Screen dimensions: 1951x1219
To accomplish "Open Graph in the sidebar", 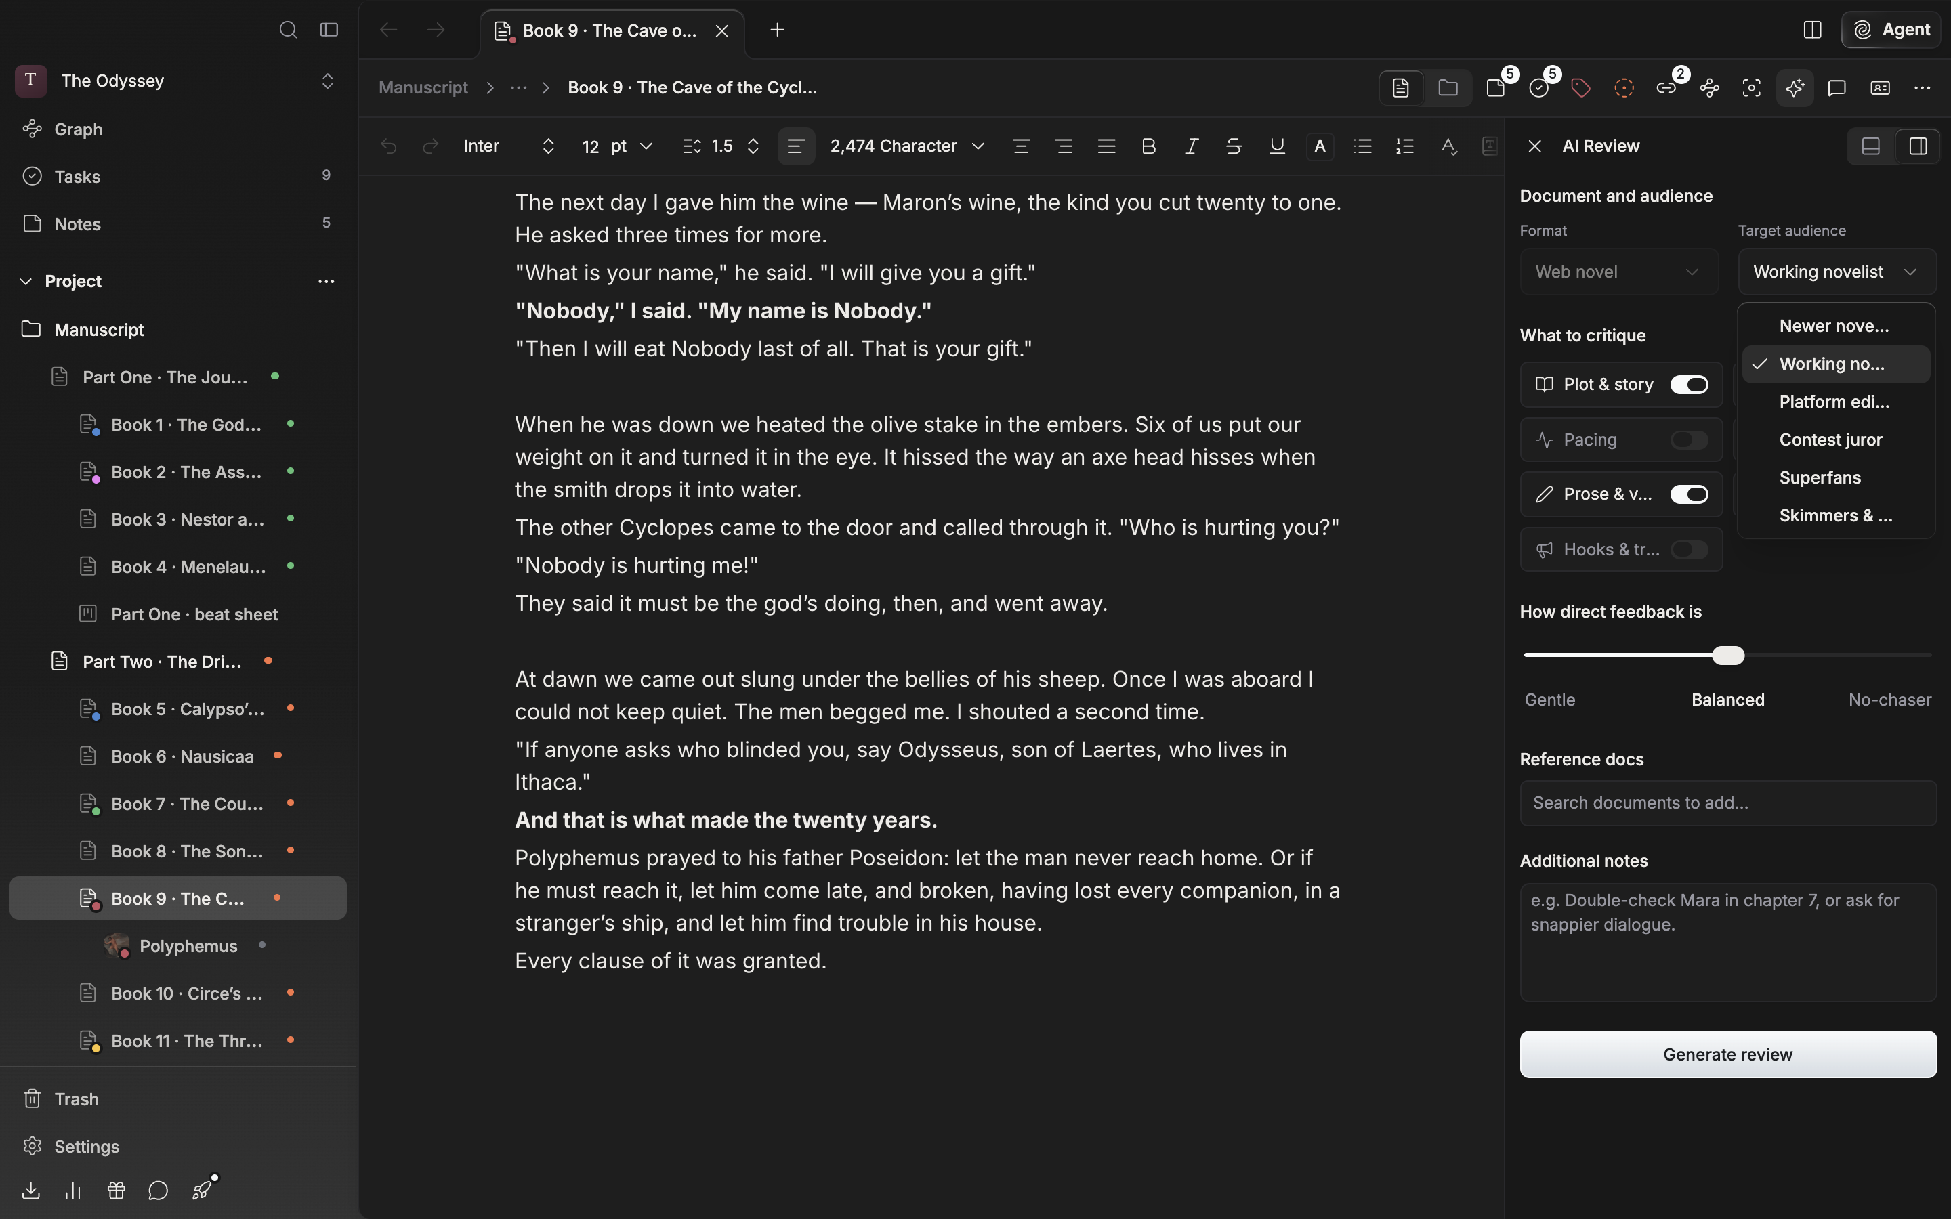I will point(177,129).
